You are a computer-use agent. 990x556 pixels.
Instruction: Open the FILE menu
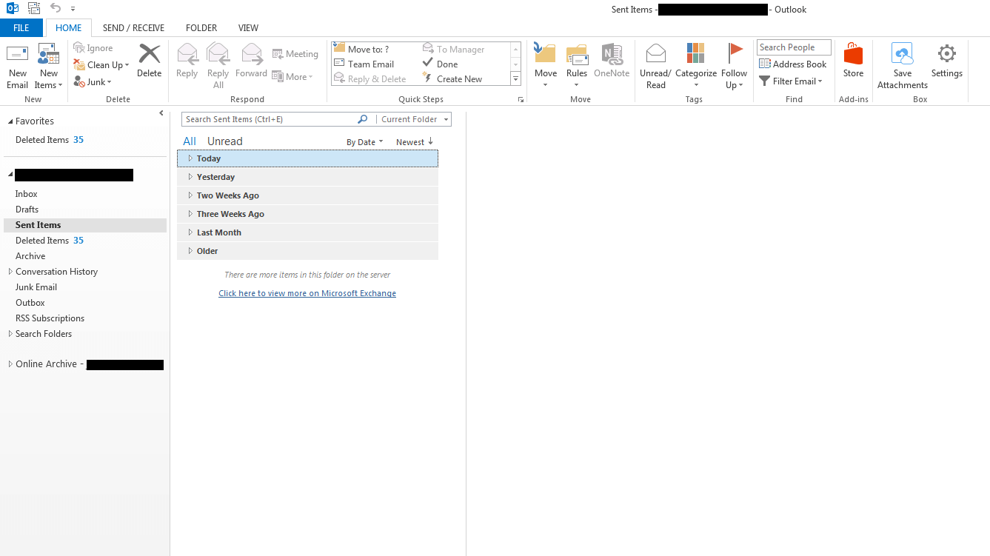(21, 27)
